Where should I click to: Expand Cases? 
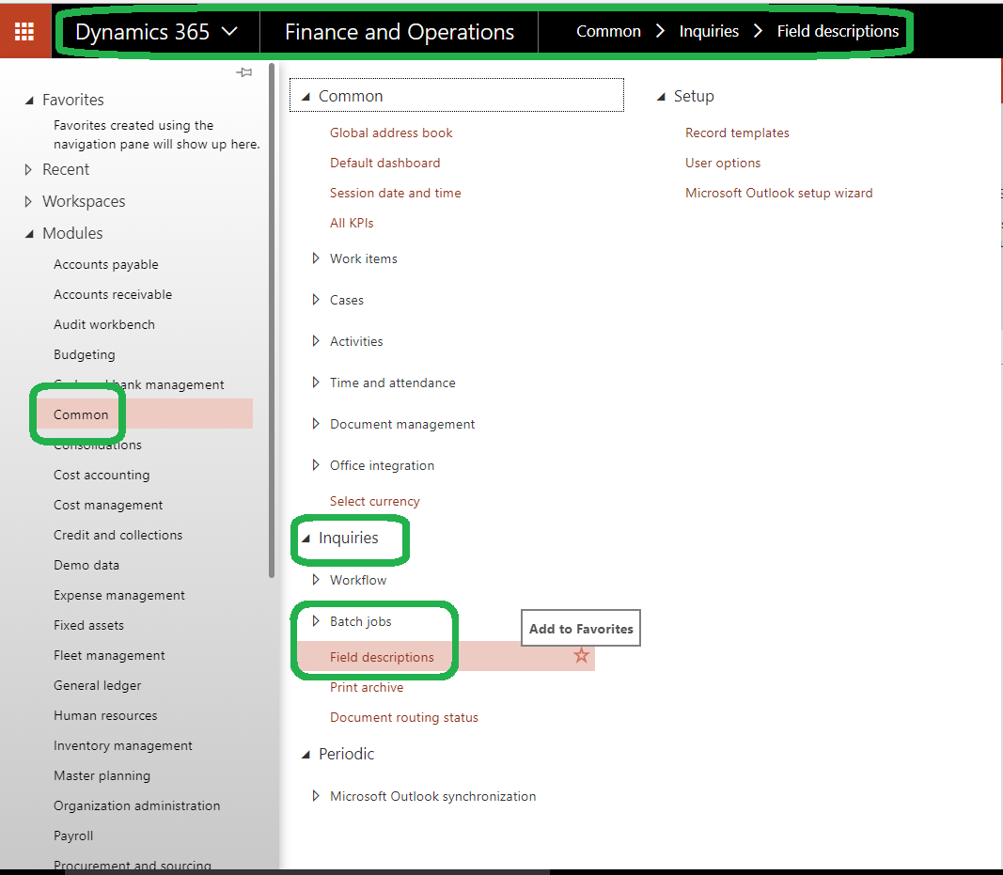tap(315, 300)
